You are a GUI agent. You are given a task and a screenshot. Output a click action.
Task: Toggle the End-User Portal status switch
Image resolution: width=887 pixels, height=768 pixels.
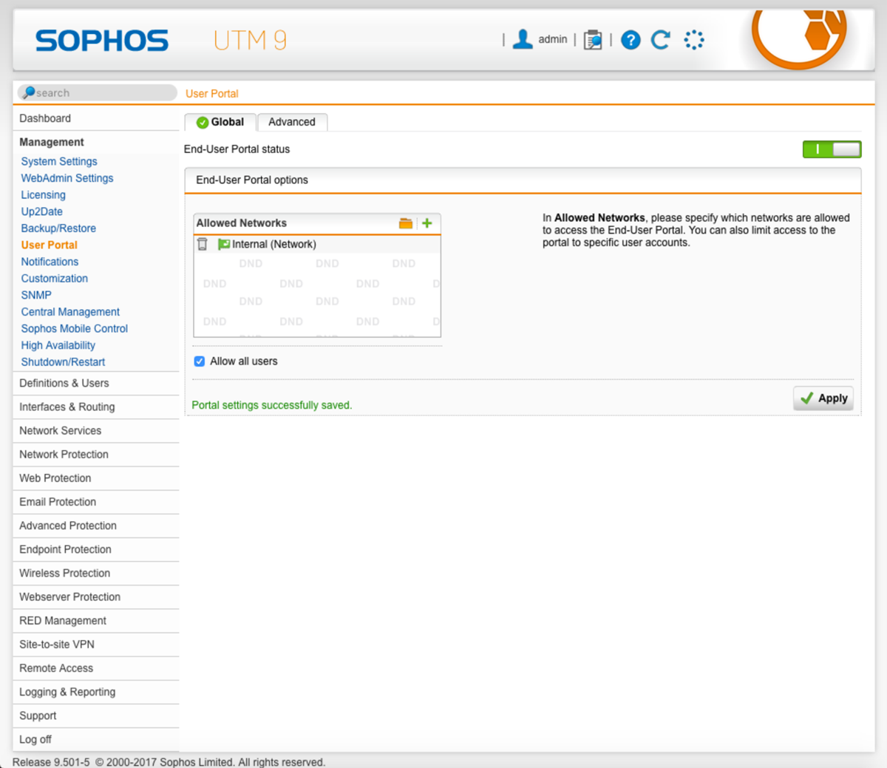832,149
